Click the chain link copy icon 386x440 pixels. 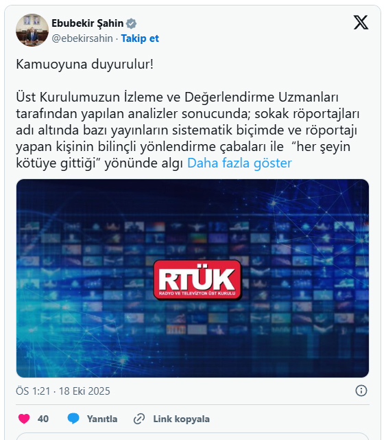139,419
